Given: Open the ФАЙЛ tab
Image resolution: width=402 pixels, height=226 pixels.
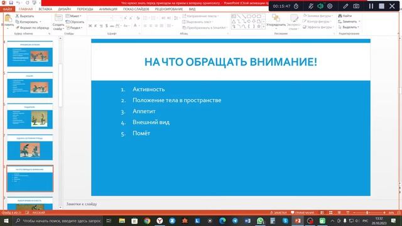Looking at the screenshot, I should coord(8,9).
